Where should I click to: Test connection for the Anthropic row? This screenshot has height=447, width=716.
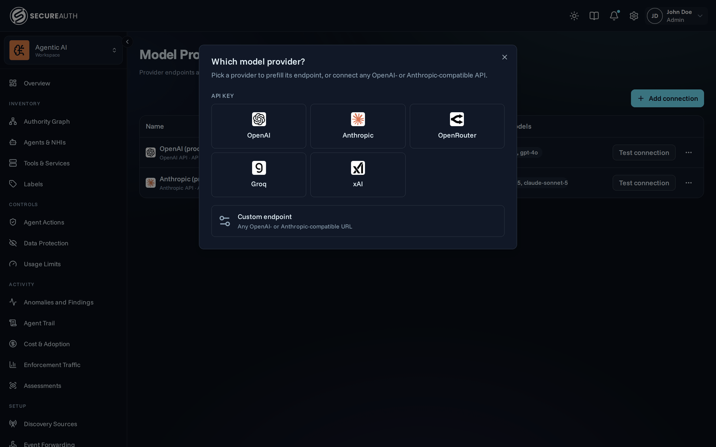[644, 183]
